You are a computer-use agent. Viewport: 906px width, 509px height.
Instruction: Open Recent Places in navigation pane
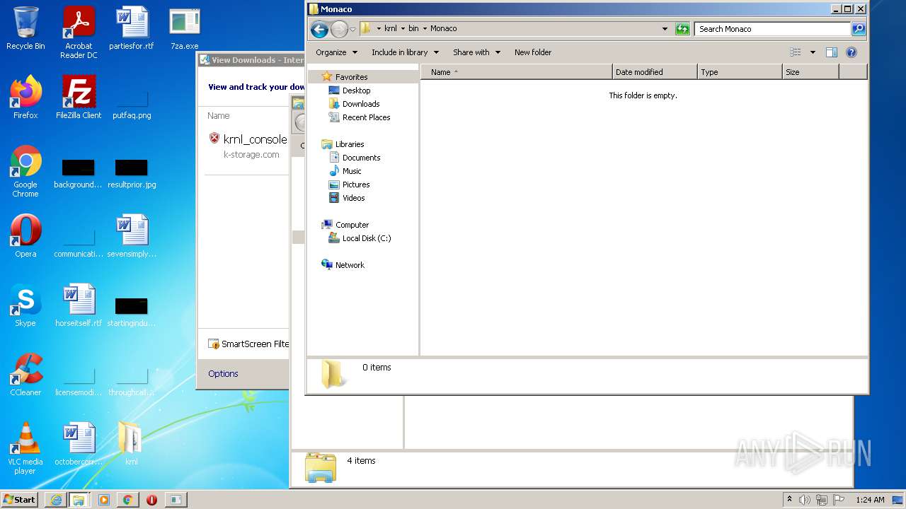tap(366, 117)
